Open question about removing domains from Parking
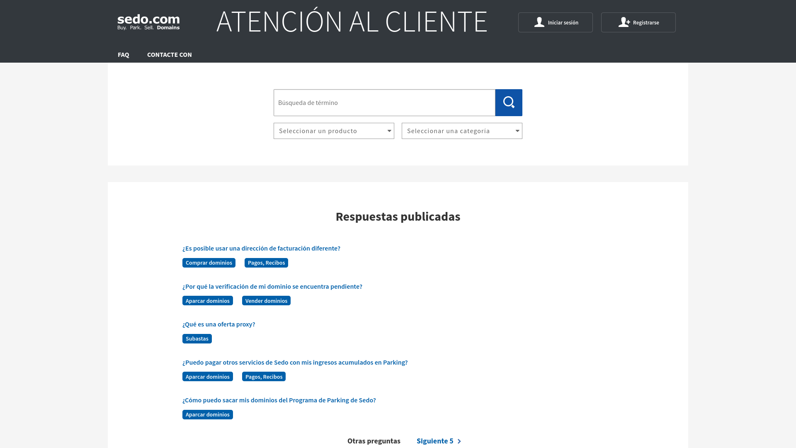Image resolution: width=796 pixels, height=448 pixels. coord(279,400)
